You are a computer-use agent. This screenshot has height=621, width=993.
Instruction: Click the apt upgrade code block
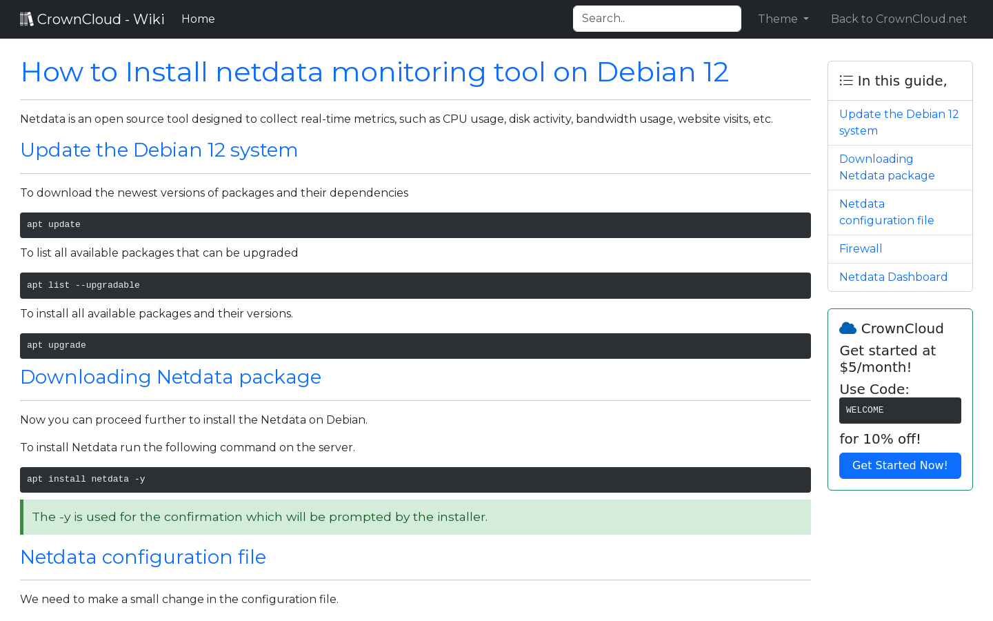pyautogui.click(x=415, y=346)
